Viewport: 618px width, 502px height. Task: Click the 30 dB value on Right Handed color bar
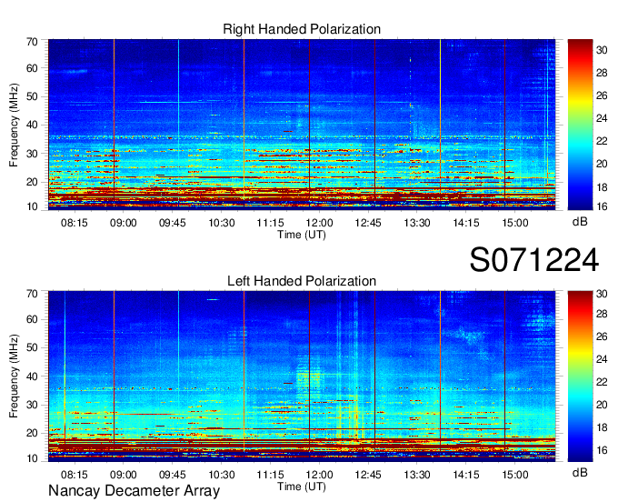pos(602,50)
